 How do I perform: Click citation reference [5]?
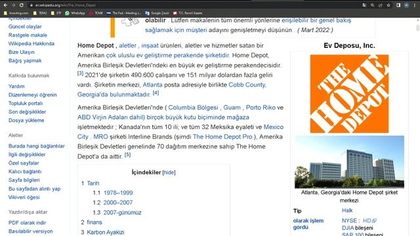tap(127, 155)
